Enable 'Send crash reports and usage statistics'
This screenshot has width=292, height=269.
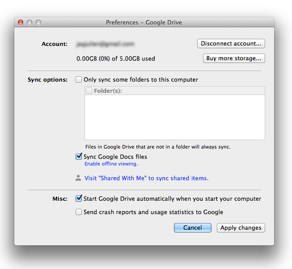click(x=79, y=212)
